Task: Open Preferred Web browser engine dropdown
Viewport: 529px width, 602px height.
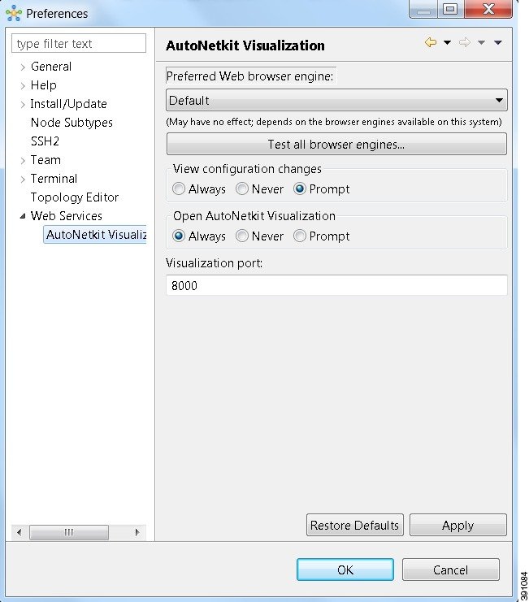Action: pos(336,100)
